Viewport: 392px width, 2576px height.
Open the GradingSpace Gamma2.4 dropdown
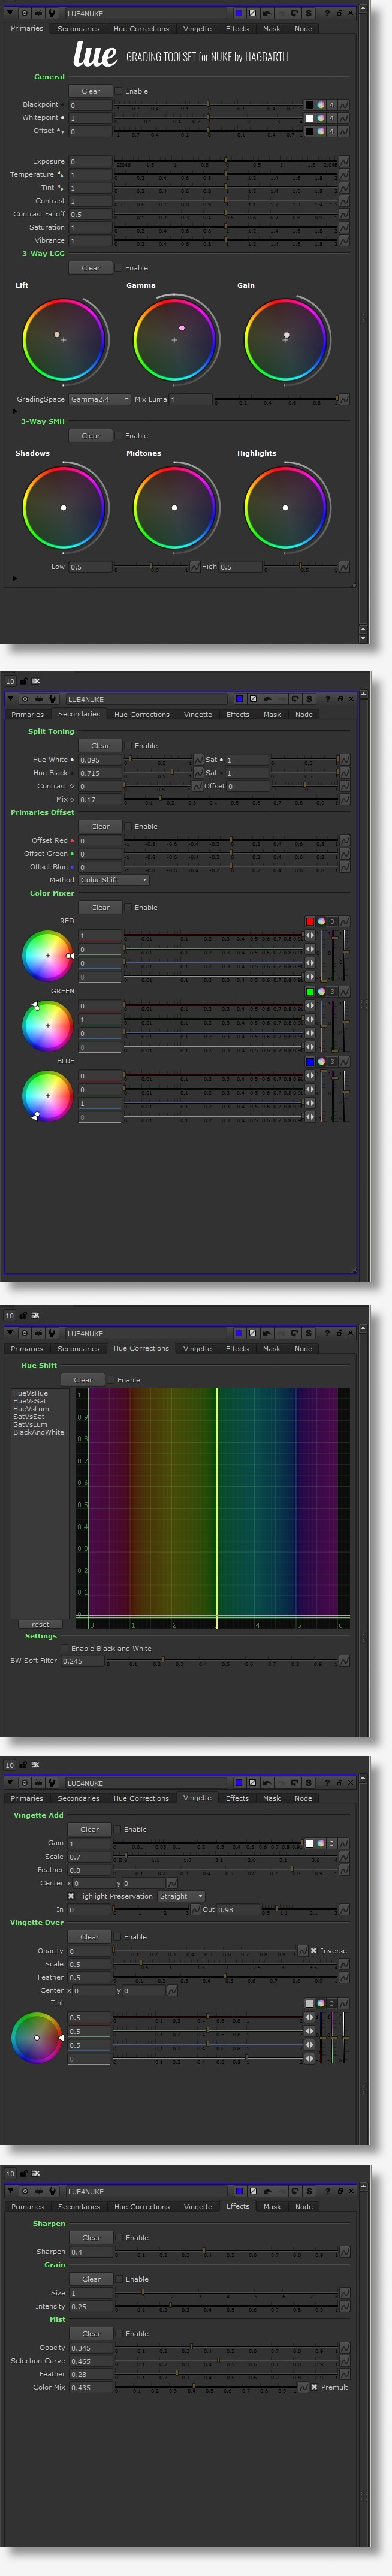[x=99, y=399]
